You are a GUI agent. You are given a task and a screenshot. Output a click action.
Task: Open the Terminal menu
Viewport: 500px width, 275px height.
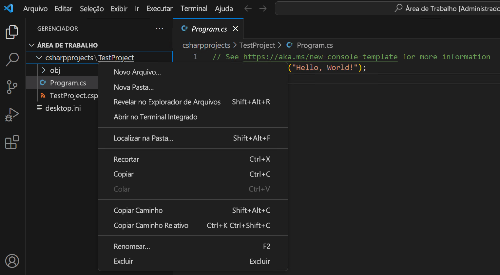pyautogui.click(x=194, y=9)
